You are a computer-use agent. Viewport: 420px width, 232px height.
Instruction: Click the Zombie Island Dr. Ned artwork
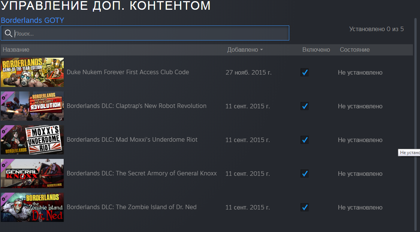point(32,207)
